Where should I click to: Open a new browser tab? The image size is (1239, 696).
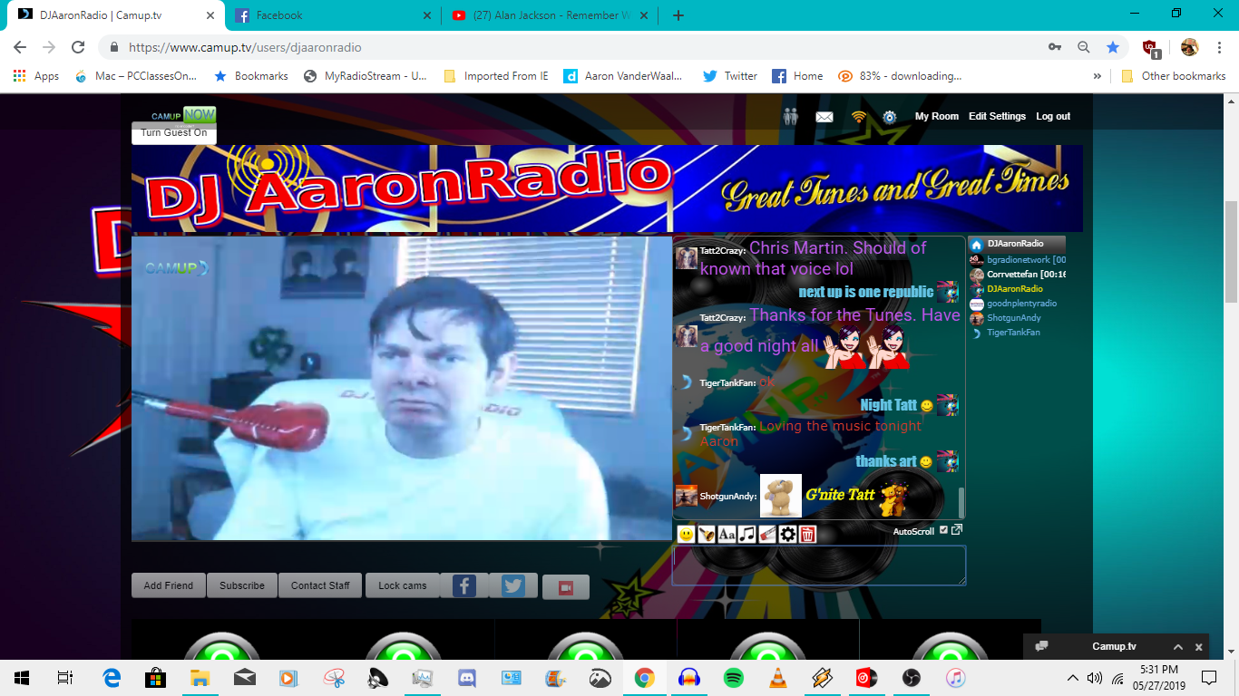pos(678,15)
